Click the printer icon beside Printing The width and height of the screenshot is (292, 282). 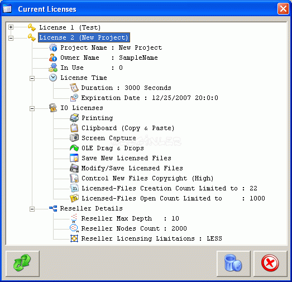pyautogui.click(x=74, y=118)
